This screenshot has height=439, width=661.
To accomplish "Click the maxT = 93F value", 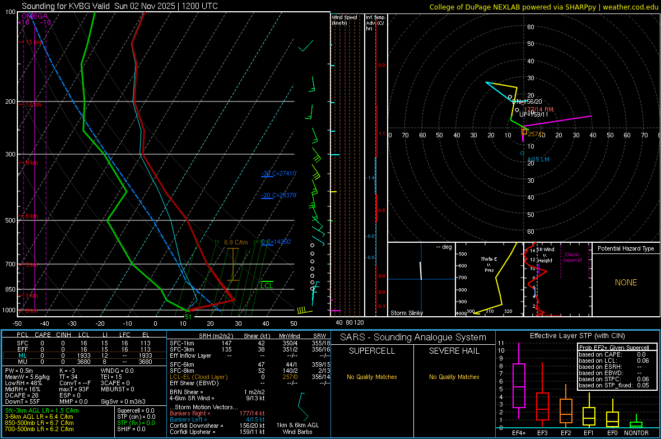I will click(74, 389).
